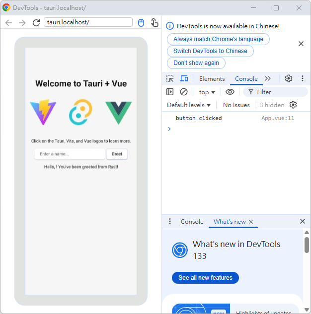Close the What's new tab
Viewport: 311px width, 314px height.
click(x=251, y=222)
